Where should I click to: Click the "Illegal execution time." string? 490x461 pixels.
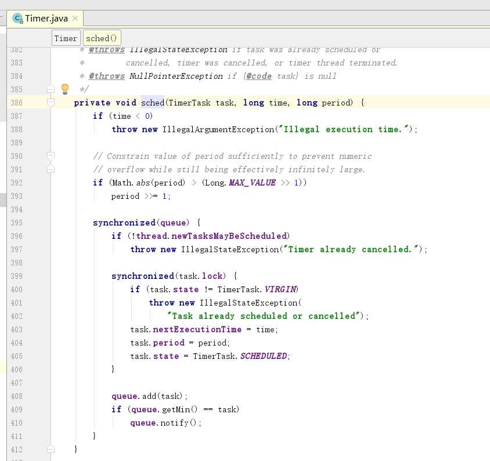[x=344, y=129]
